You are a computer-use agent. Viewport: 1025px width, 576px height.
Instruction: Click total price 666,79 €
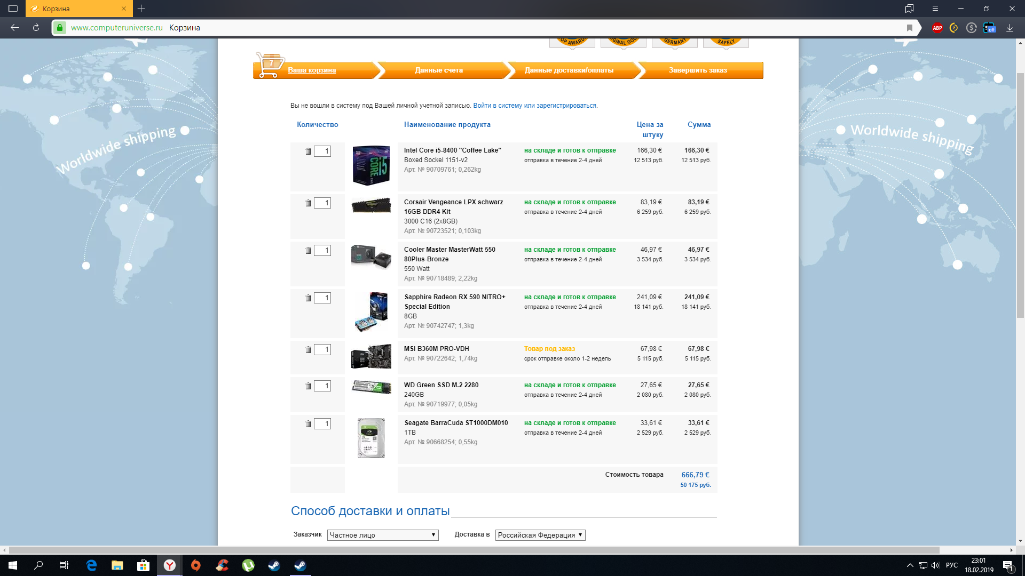pos(695,475)
